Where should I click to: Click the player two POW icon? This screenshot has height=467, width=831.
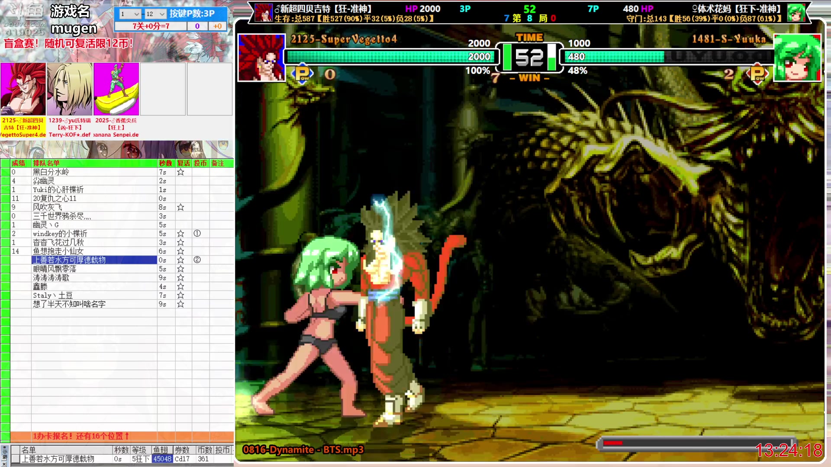[757, 74]
